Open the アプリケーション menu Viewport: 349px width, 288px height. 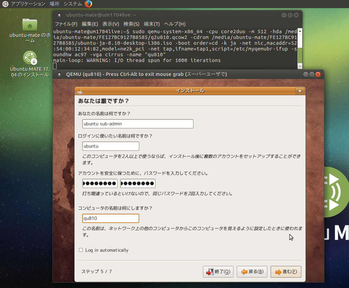[x=28, y=4]
